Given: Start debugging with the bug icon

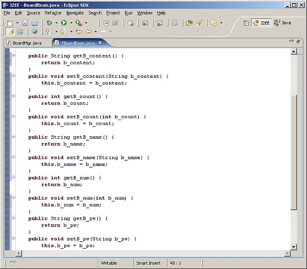Looking at the screenshot, I should [x=49, y=23].
